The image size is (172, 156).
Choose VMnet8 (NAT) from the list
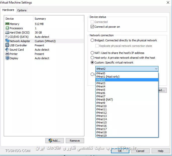pyautogui.click(x=127, y=100)
